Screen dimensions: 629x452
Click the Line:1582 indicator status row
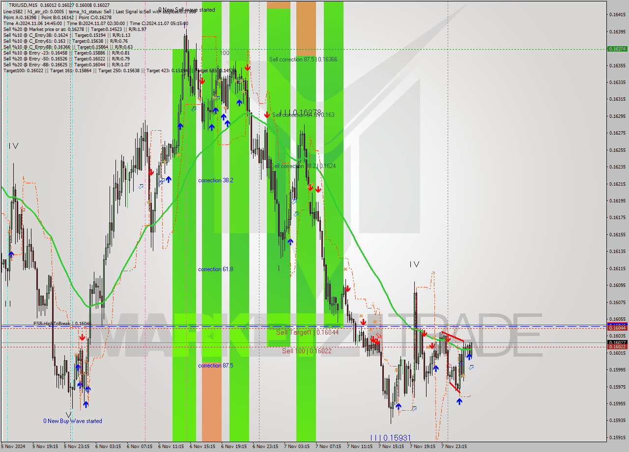click(x=99, y=11)
